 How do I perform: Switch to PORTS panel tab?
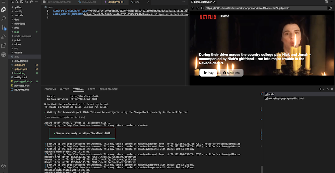coord(92,89)
